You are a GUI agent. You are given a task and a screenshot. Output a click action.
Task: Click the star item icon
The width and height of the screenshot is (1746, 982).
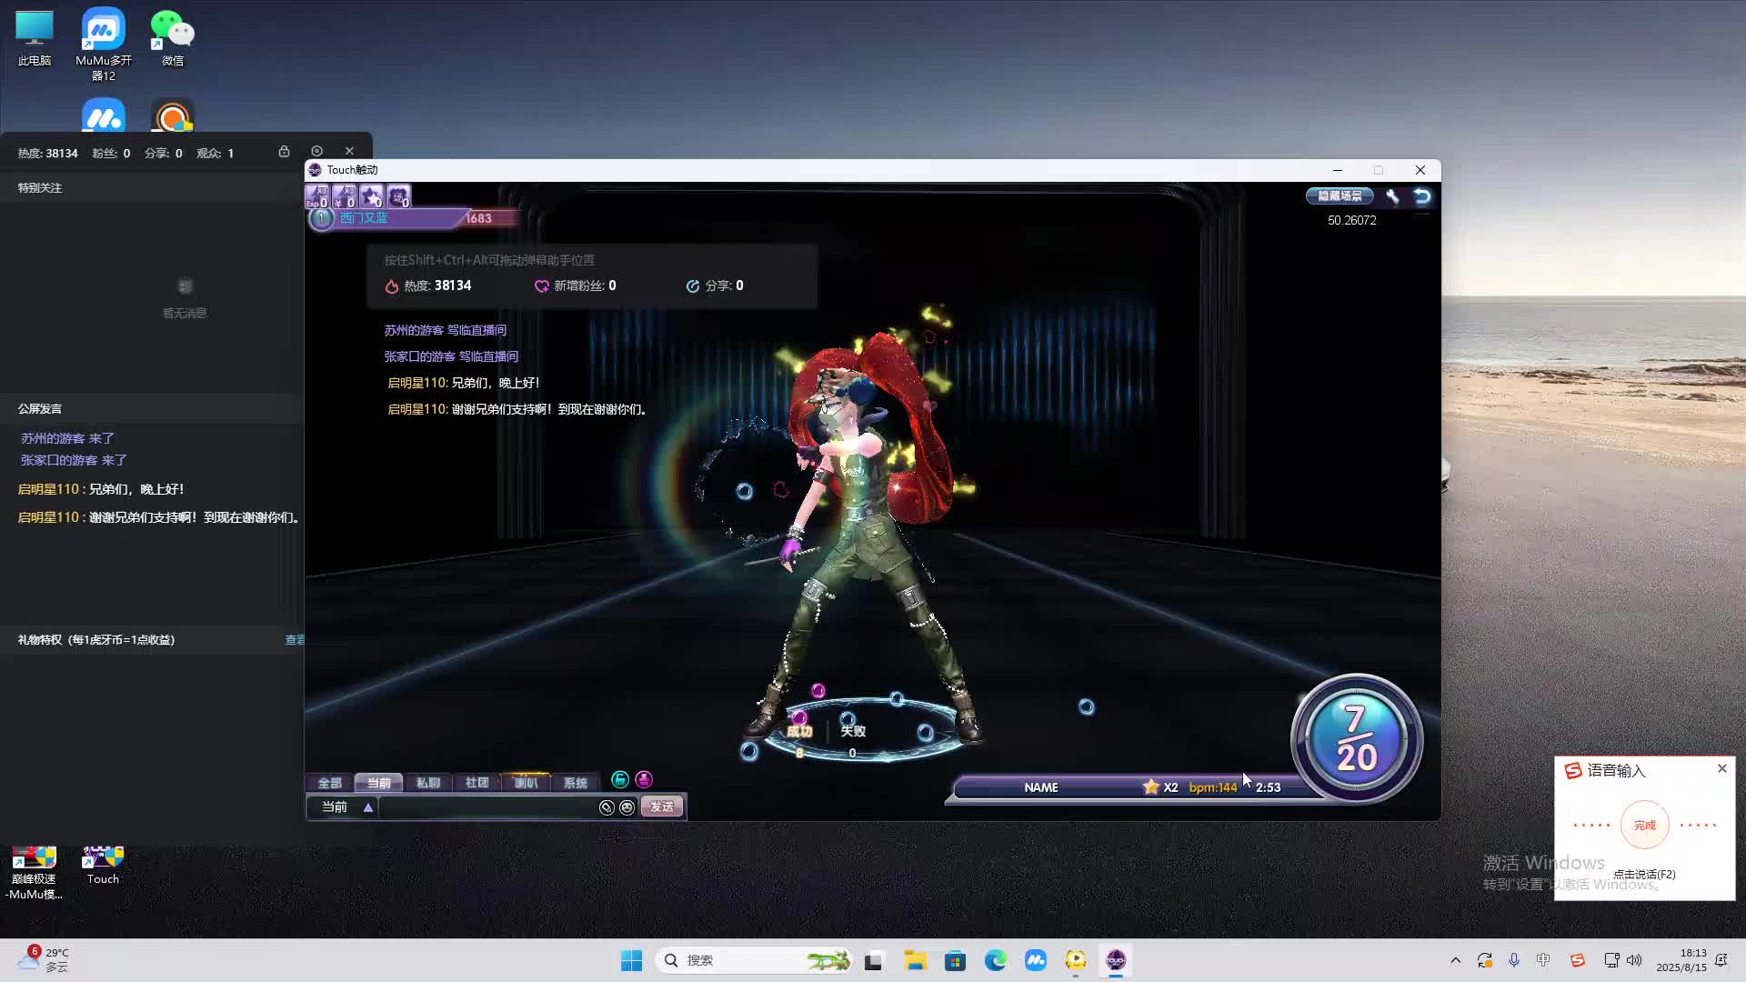[371, 196]
